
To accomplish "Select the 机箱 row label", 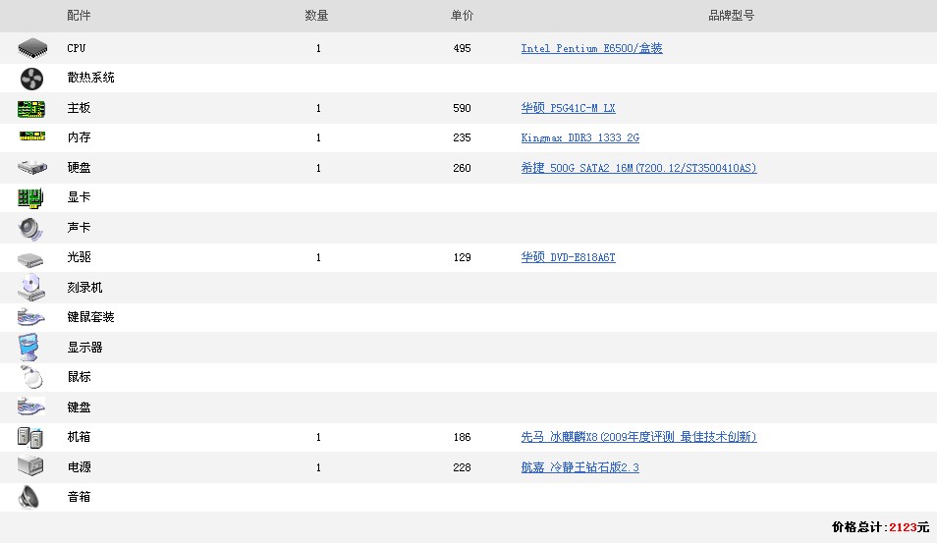I will [x=79, y=437].
